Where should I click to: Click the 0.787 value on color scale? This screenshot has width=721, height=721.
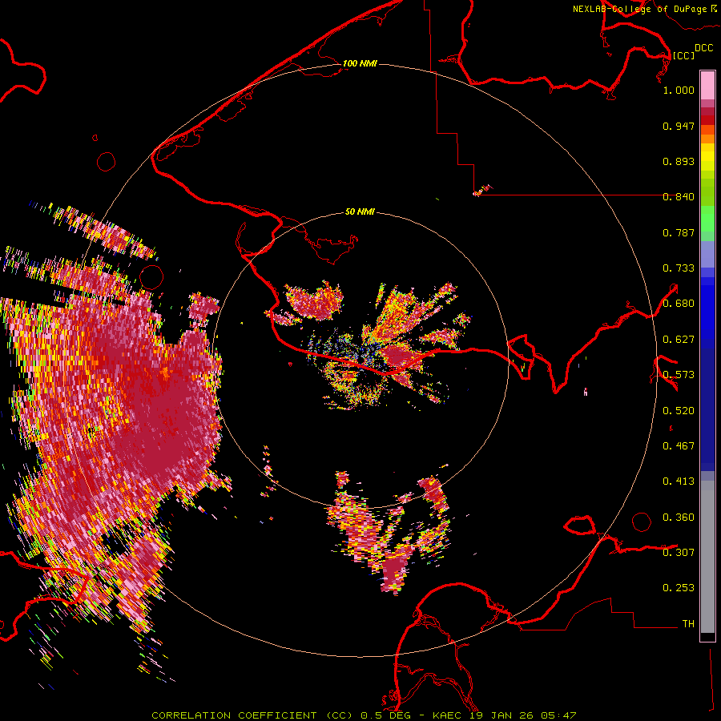(x=679, y=232)
